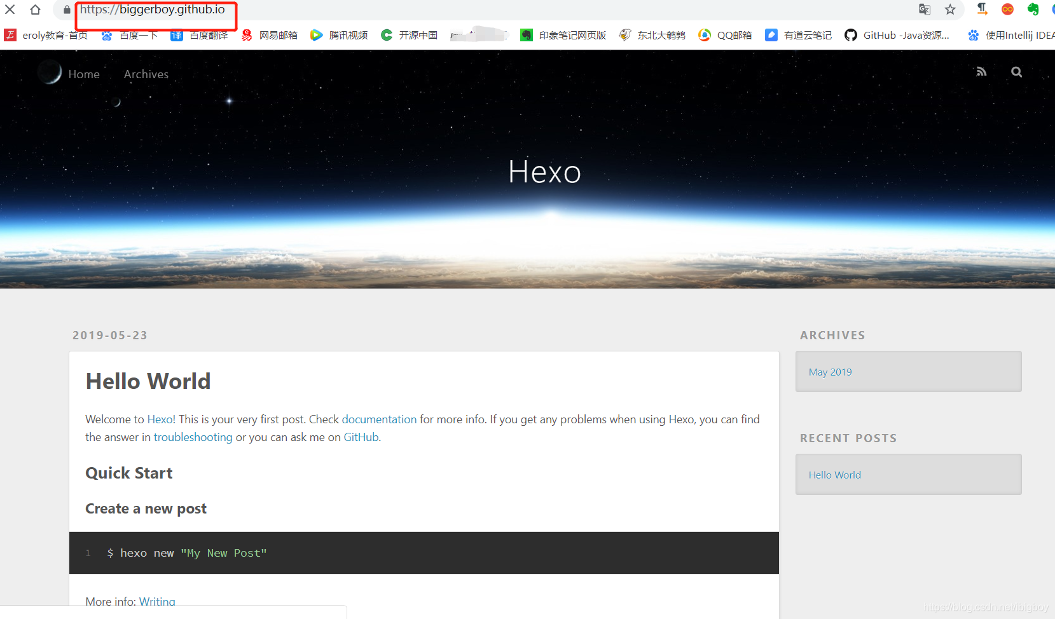The image size is (1055, 619).
Task: Click the Hexo site title
Action: click(545, 172)
